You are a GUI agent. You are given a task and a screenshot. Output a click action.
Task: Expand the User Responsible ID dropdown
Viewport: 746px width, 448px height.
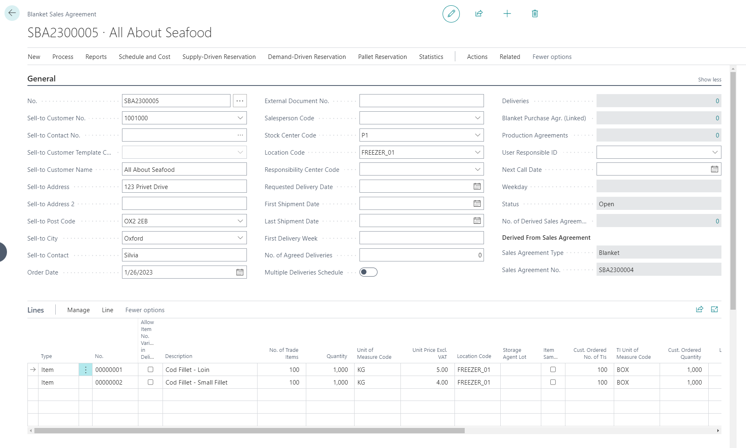(715, 153)
